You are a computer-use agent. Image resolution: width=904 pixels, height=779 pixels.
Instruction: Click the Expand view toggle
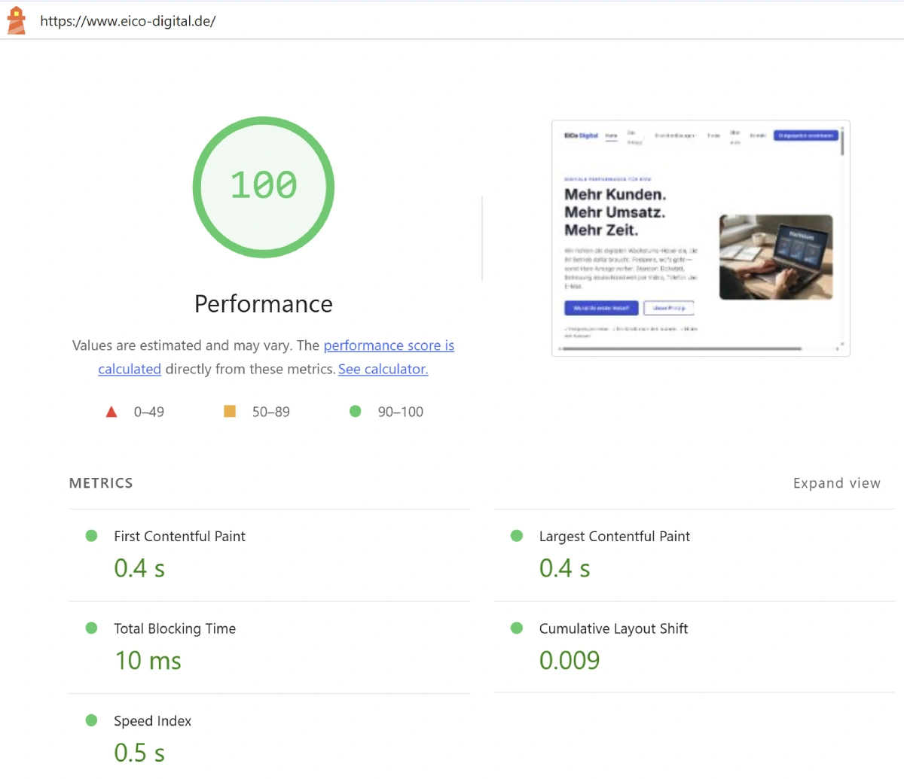click(x=837, y=483)
